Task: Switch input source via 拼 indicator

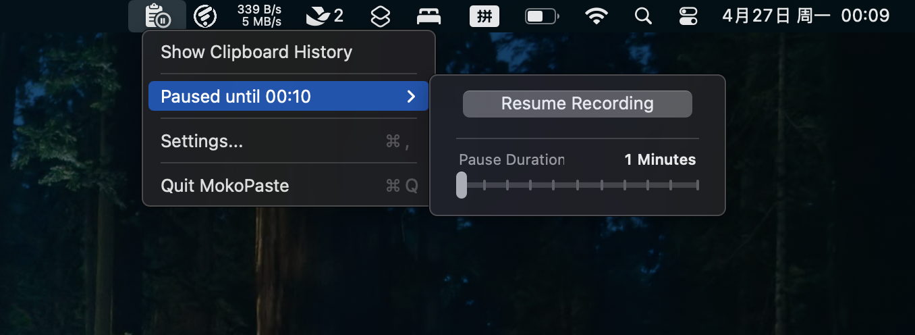Action: click(484, 16)
